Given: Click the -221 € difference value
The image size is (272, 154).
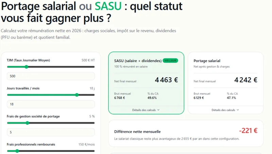Looking at the screenshot, I should tap(248, 131).
